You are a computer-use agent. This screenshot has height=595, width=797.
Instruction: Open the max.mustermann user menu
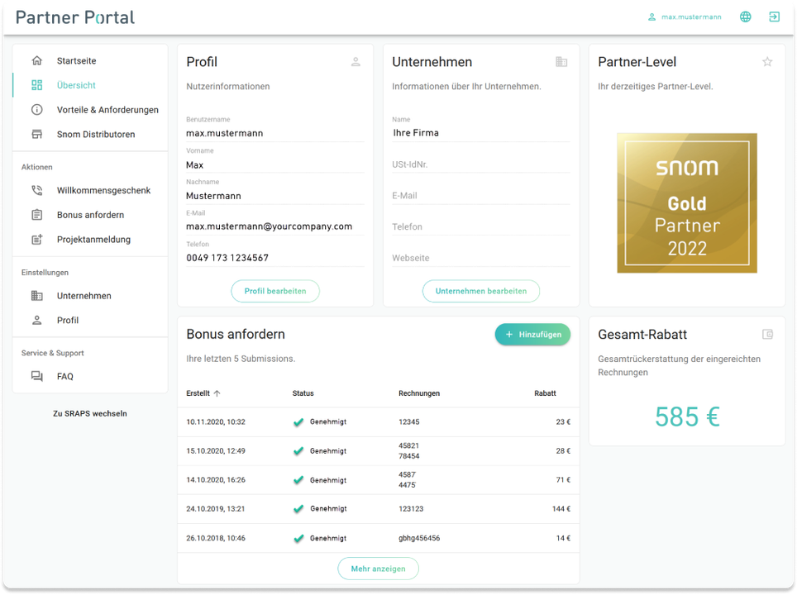coord(685,17)
